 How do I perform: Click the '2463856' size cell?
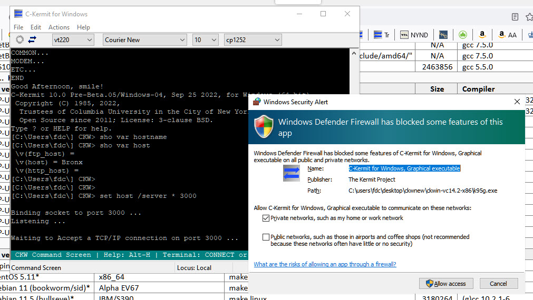(437, 67)
